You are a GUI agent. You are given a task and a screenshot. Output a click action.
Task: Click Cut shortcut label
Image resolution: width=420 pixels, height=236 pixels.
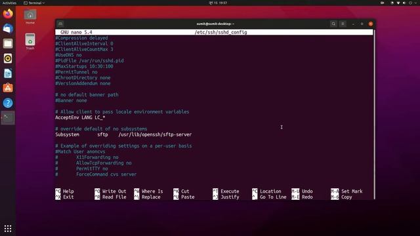[x=185, y=191]
